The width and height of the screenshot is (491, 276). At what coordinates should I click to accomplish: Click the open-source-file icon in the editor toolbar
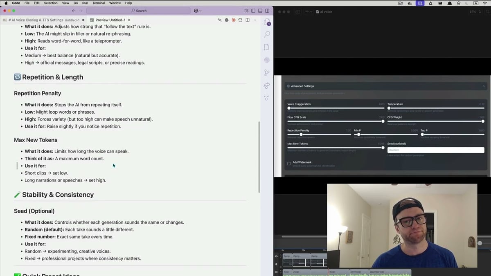click(241, 20)
